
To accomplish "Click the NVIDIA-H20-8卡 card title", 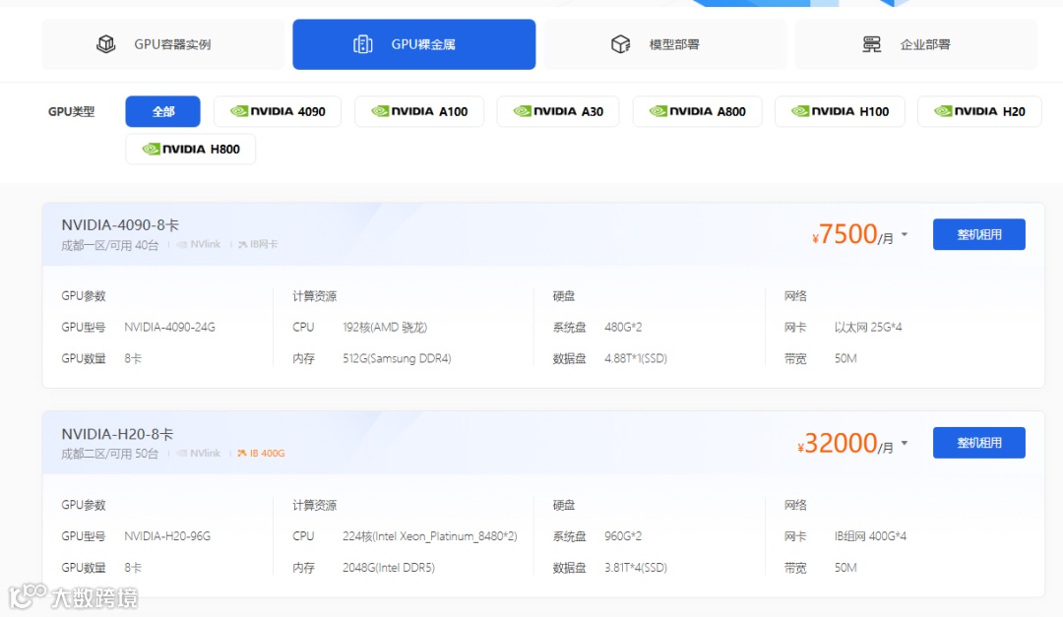I will (x=117, y=434).
